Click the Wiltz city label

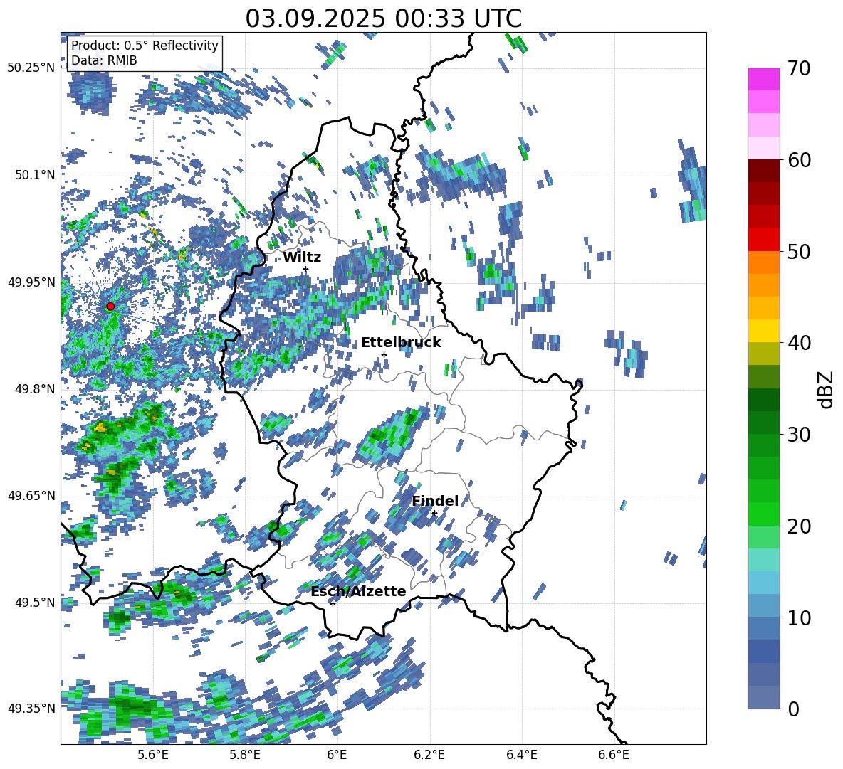302,258
